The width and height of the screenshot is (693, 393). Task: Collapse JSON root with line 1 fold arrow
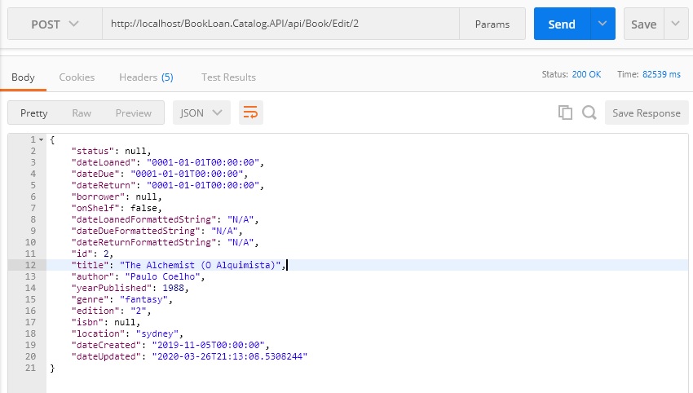click(x=41, y=139)
